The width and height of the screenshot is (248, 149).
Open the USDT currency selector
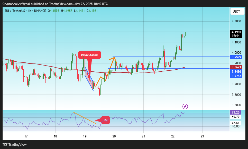[x=237, y=11]
